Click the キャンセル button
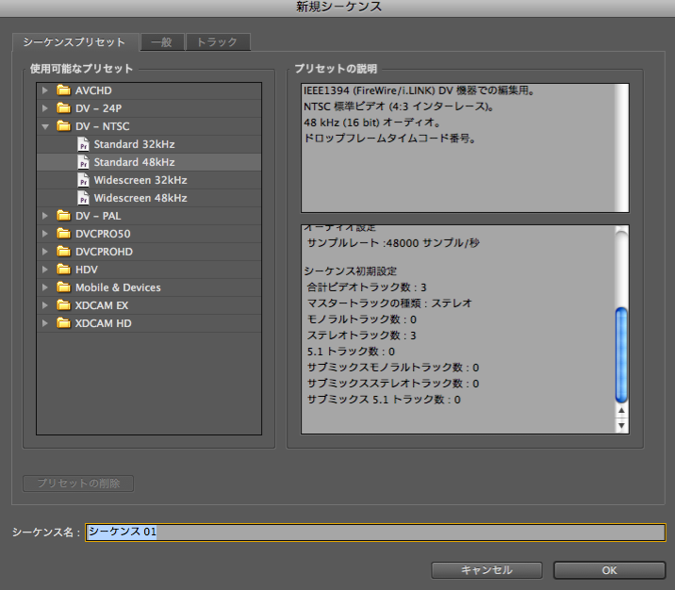This screenshot has width=675, height=590. coord(486,570)
